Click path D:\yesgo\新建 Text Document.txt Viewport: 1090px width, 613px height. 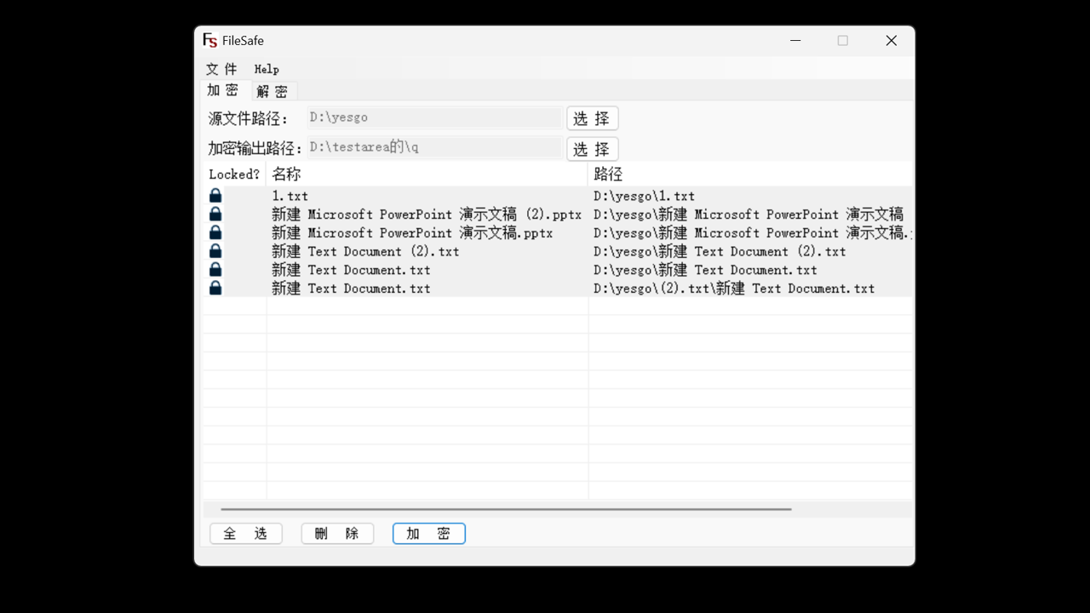[x=705, y=270]
